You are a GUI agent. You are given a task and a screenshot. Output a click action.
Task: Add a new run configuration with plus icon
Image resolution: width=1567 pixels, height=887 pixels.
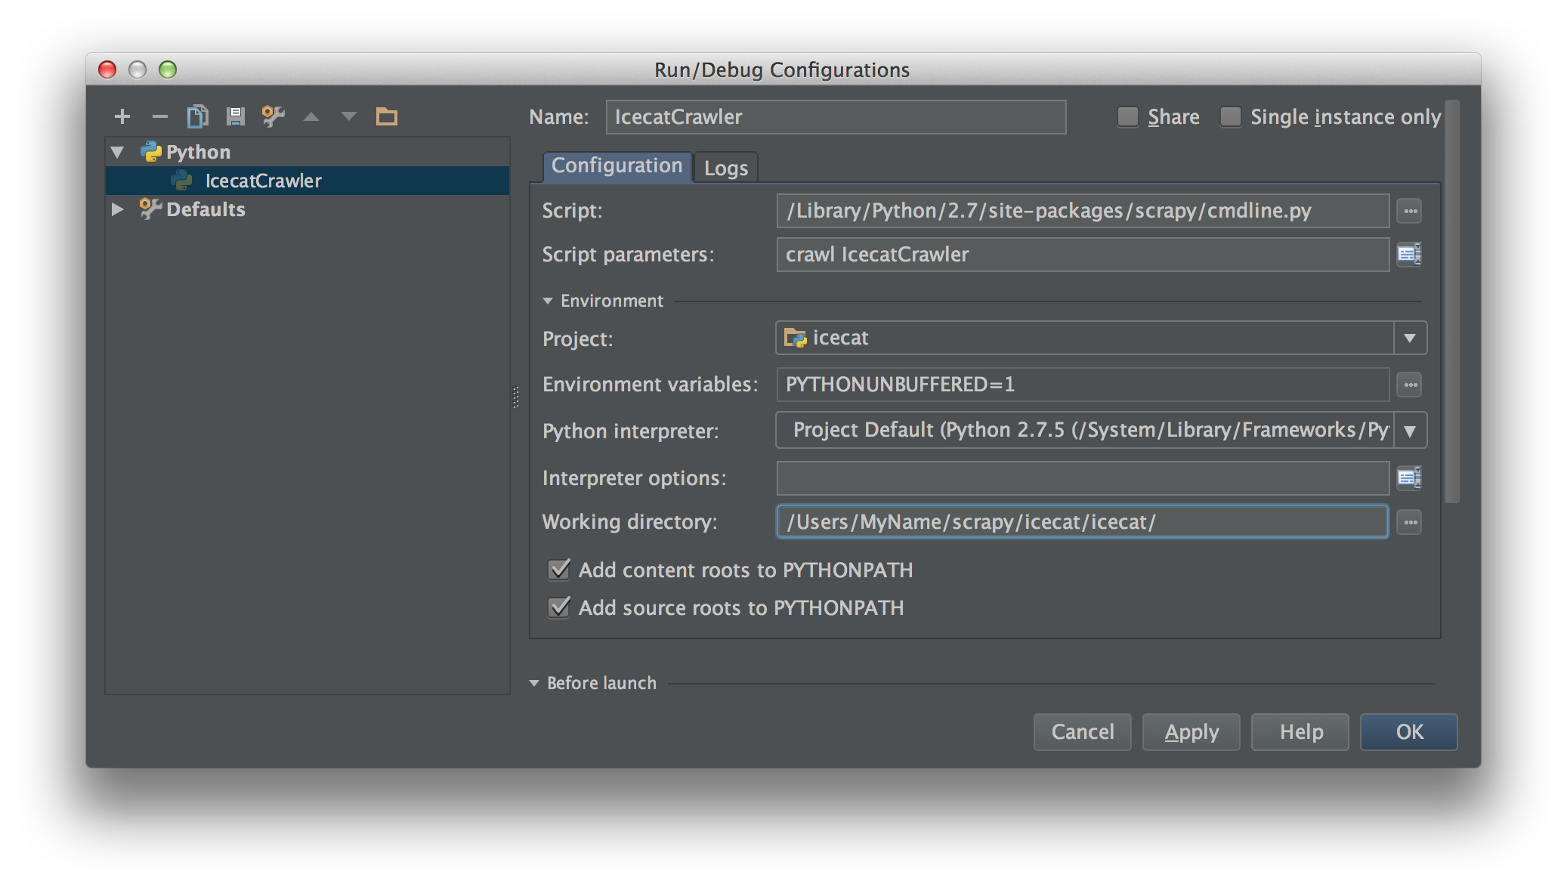pos(122,116)
